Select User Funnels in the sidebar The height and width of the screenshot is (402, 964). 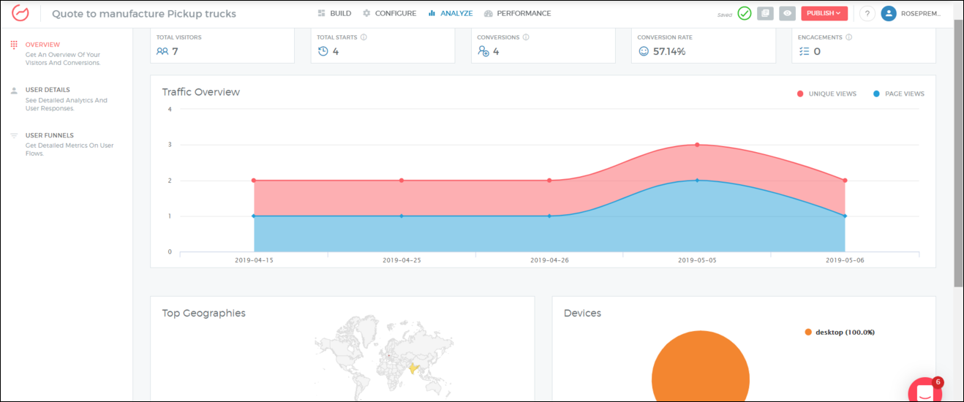tap(49, 135)
